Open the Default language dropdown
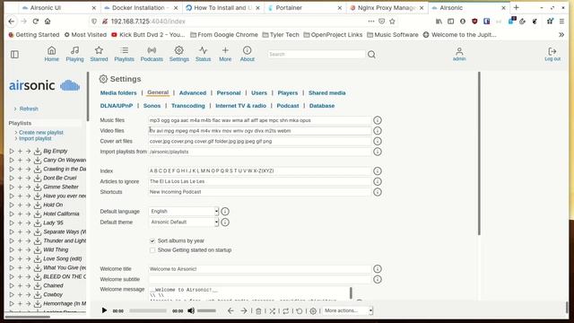 click(x=184, y=212)
